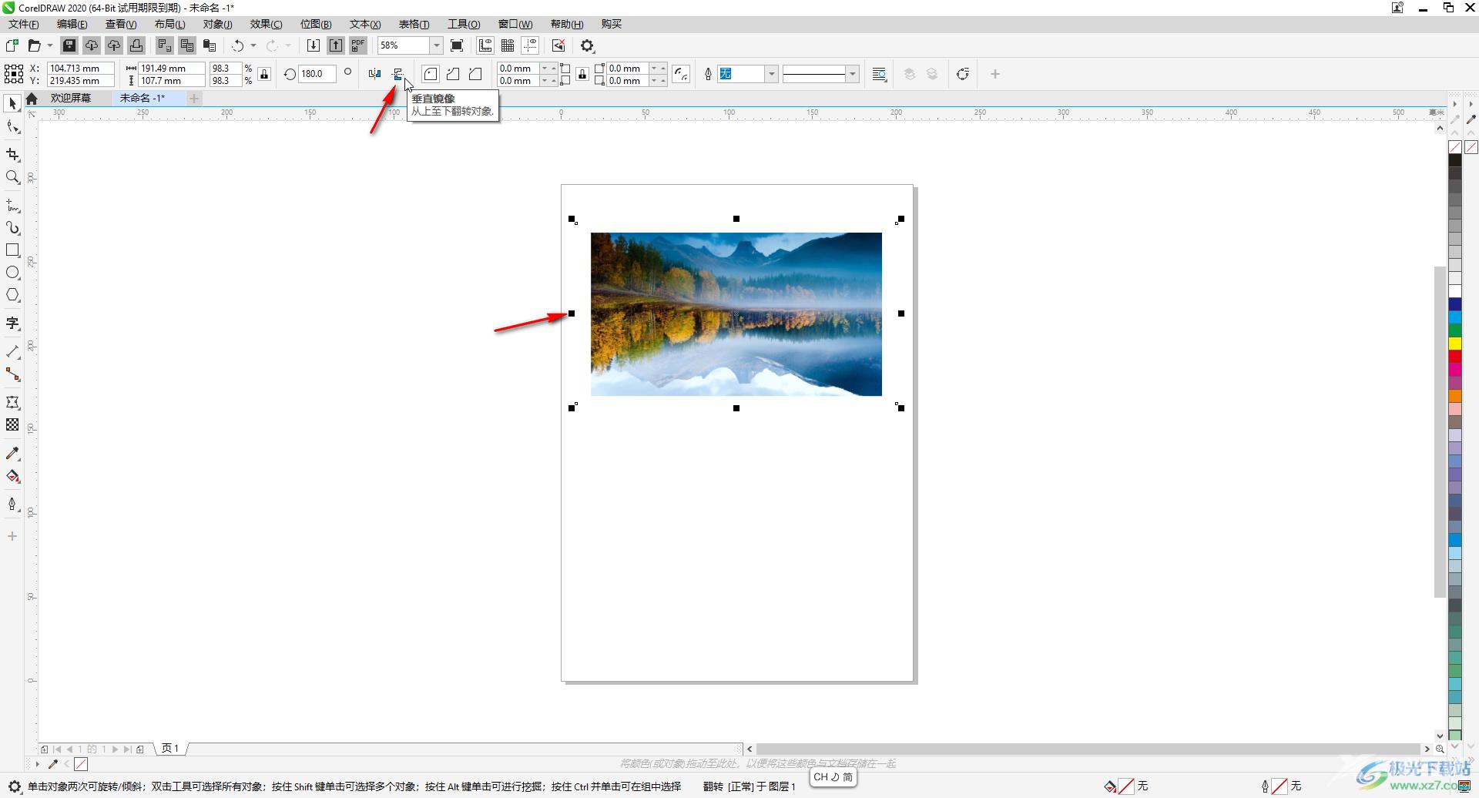Click the CH input language indicator
This screenshot has width=1479, height=798.
[x=833, y=777]
